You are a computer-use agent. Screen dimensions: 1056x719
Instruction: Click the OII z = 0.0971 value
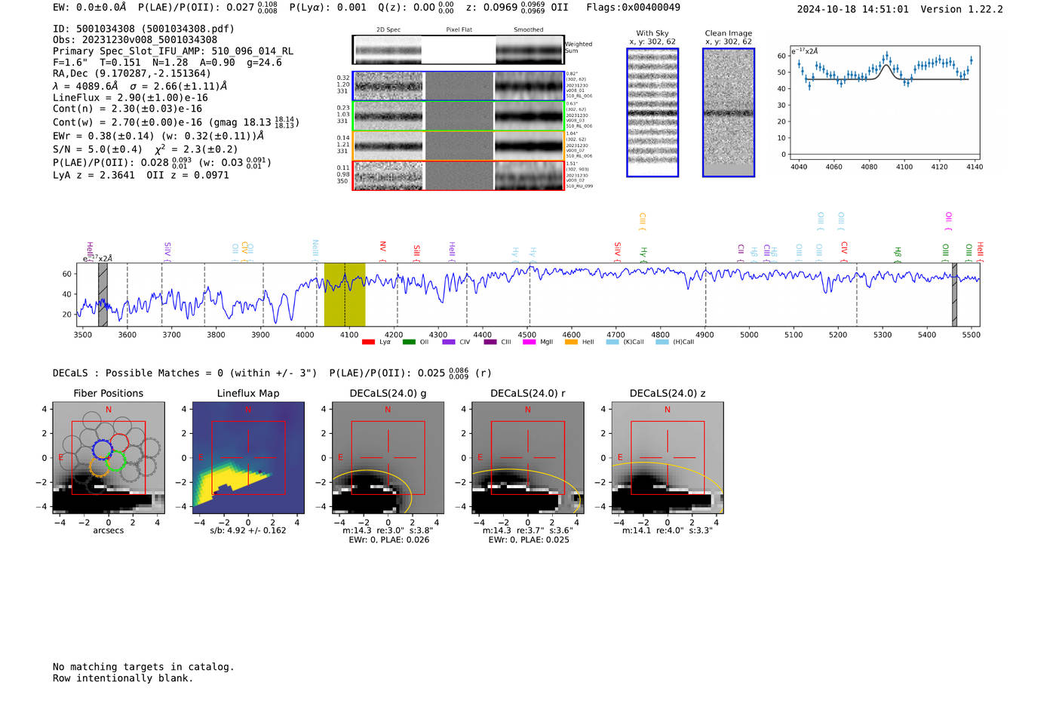188,175
